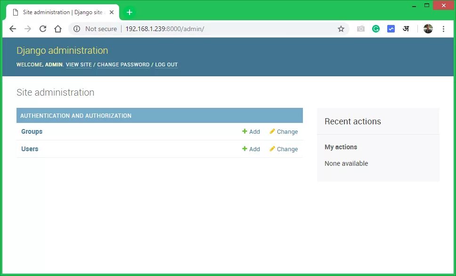Open the browser home page icon
Viewport: 456px width, 276px height.
[58, 29]
